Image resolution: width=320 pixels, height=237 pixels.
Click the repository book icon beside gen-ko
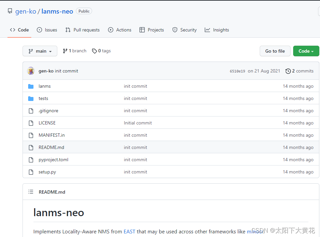pos(10,11)
